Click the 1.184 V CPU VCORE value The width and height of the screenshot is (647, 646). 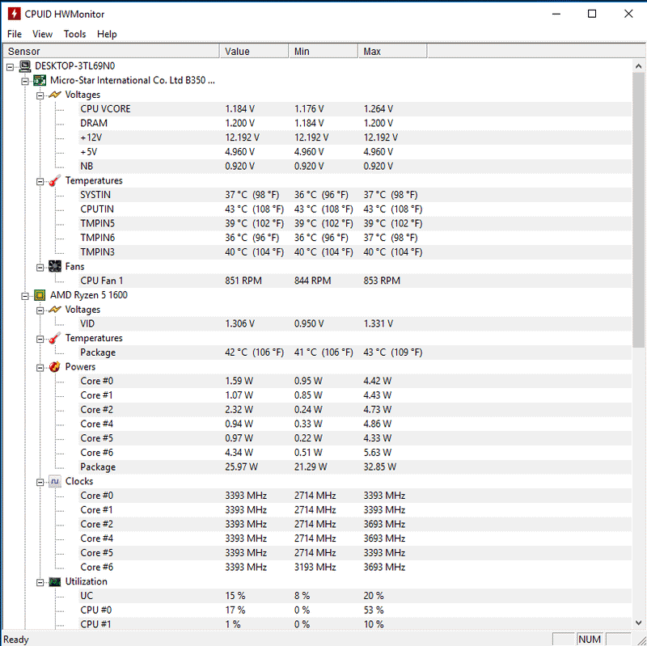239,109
